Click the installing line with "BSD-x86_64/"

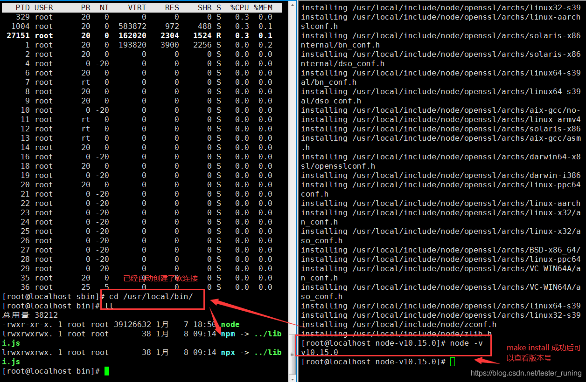click(x=441, y=250)
